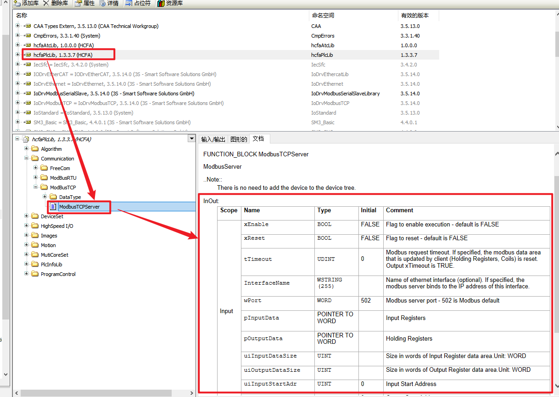Open the library tree dropdown arrow
Image resolution: width=559 pixels, height=397 pixels.
pos(191,139)
